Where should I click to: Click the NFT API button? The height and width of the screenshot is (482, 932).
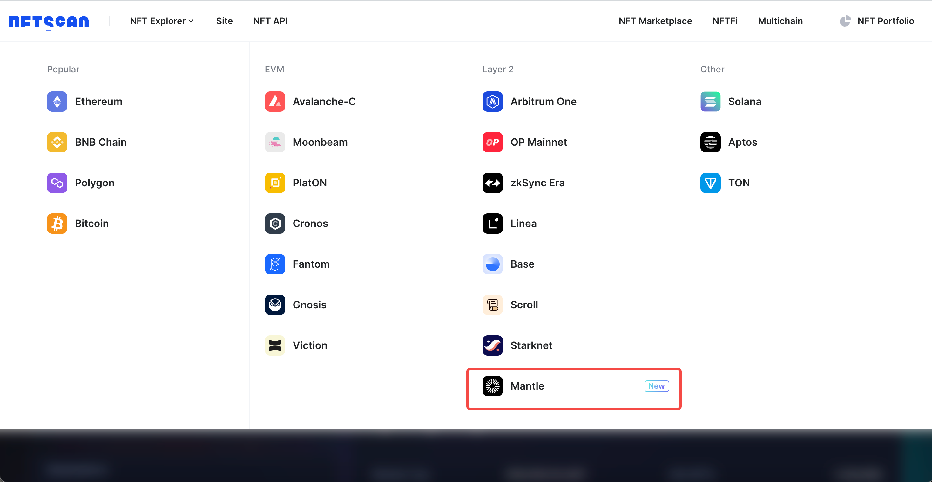coord(271,21)
